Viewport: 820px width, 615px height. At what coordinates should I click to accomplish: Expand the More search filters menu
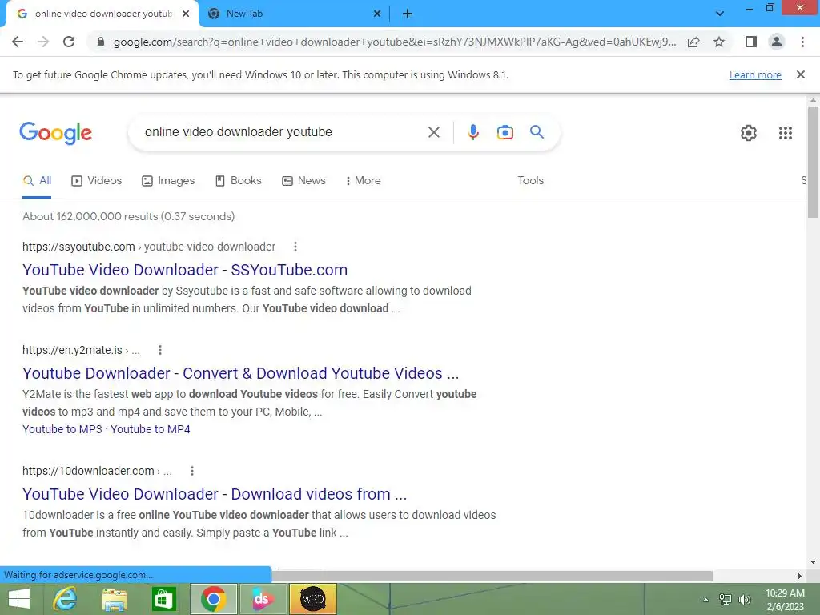pyautogui.click(x=364, y=180)
